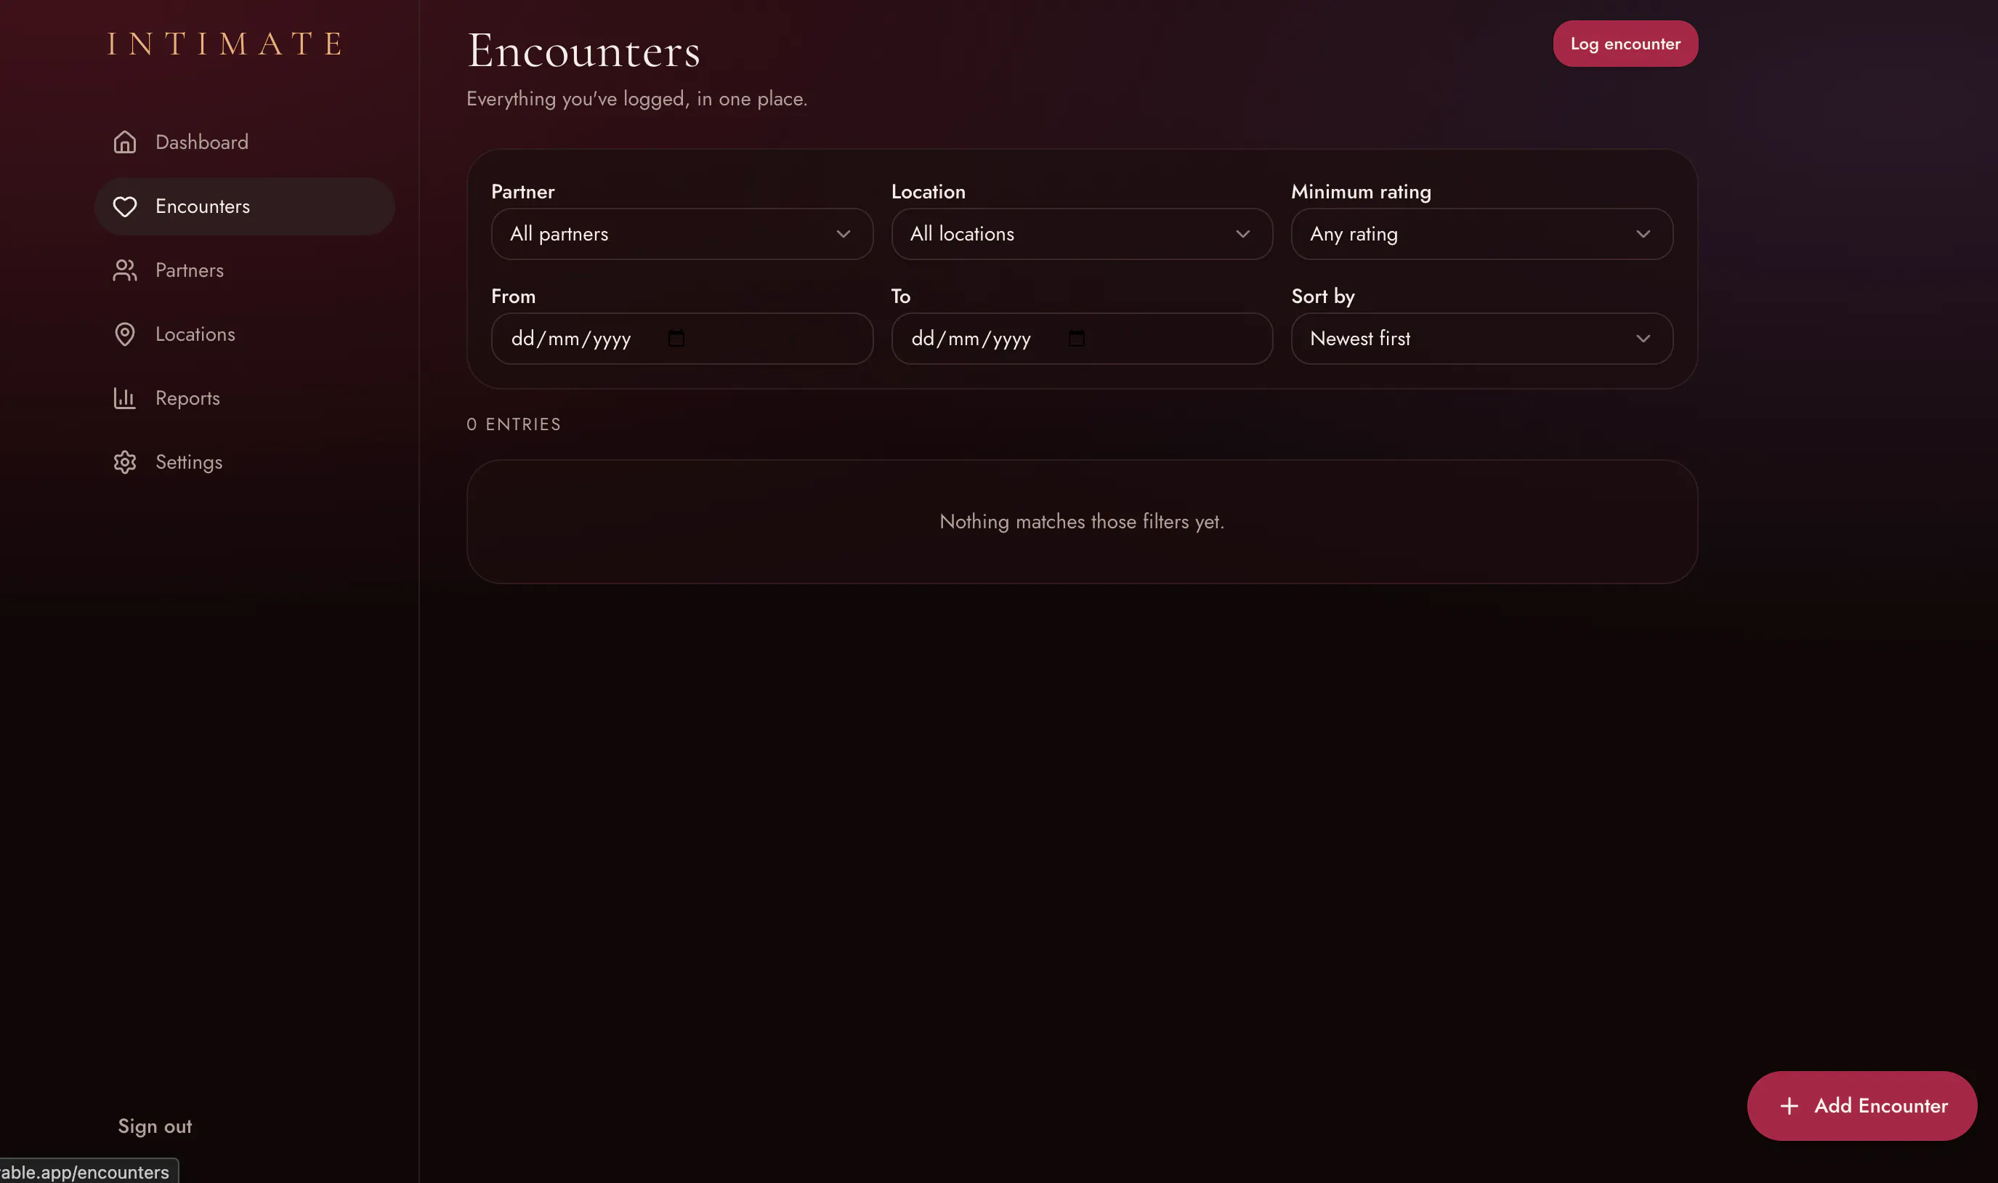Focus the From date input field
The width and height of the screenshot is (1998, 1183).
point(681,339)
